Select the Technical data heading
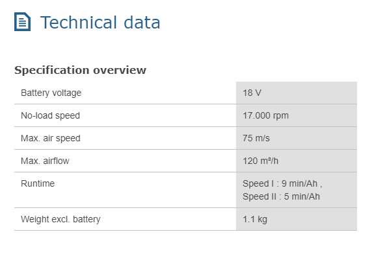Screen dimensions: 372x256 (x=100, y=23)
